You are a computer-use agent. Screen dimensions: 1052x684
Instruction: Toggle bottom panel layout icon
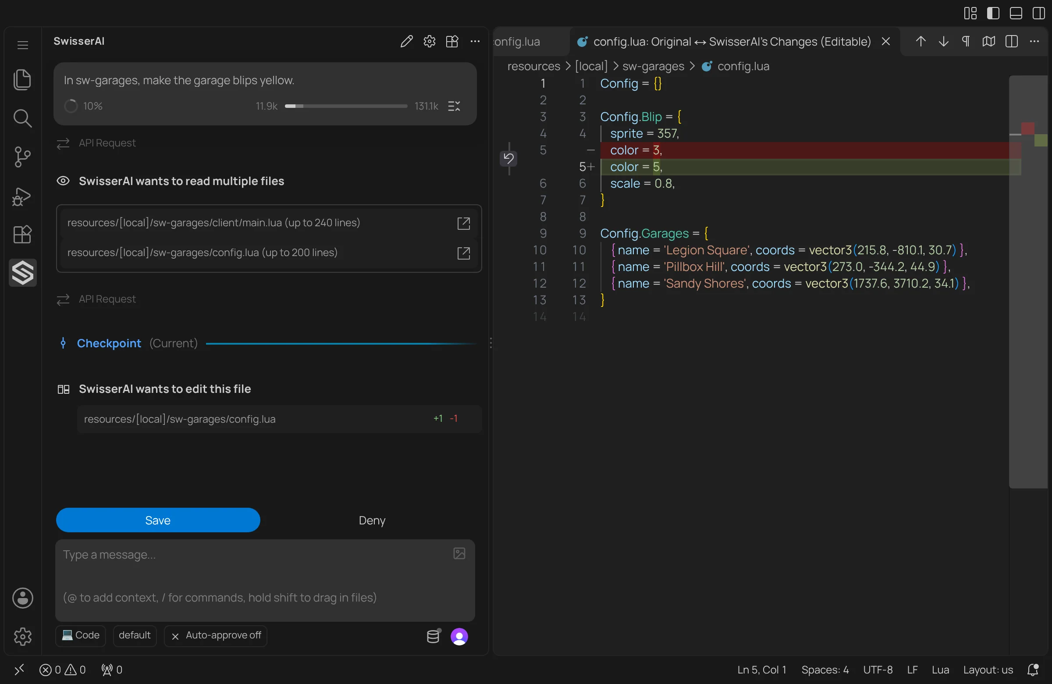(x=1016, y=13)
